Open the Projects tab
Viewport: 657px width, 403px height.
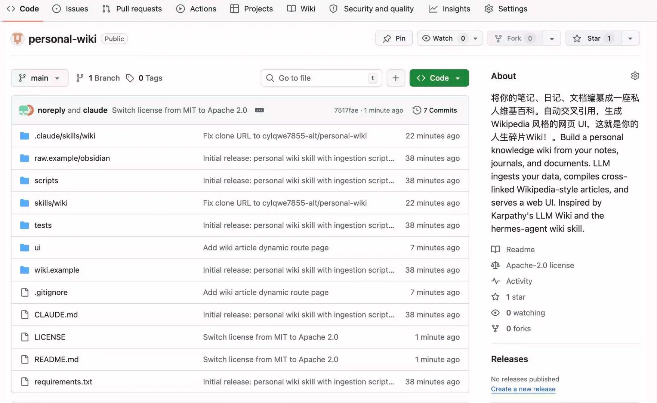coord(252,9)
